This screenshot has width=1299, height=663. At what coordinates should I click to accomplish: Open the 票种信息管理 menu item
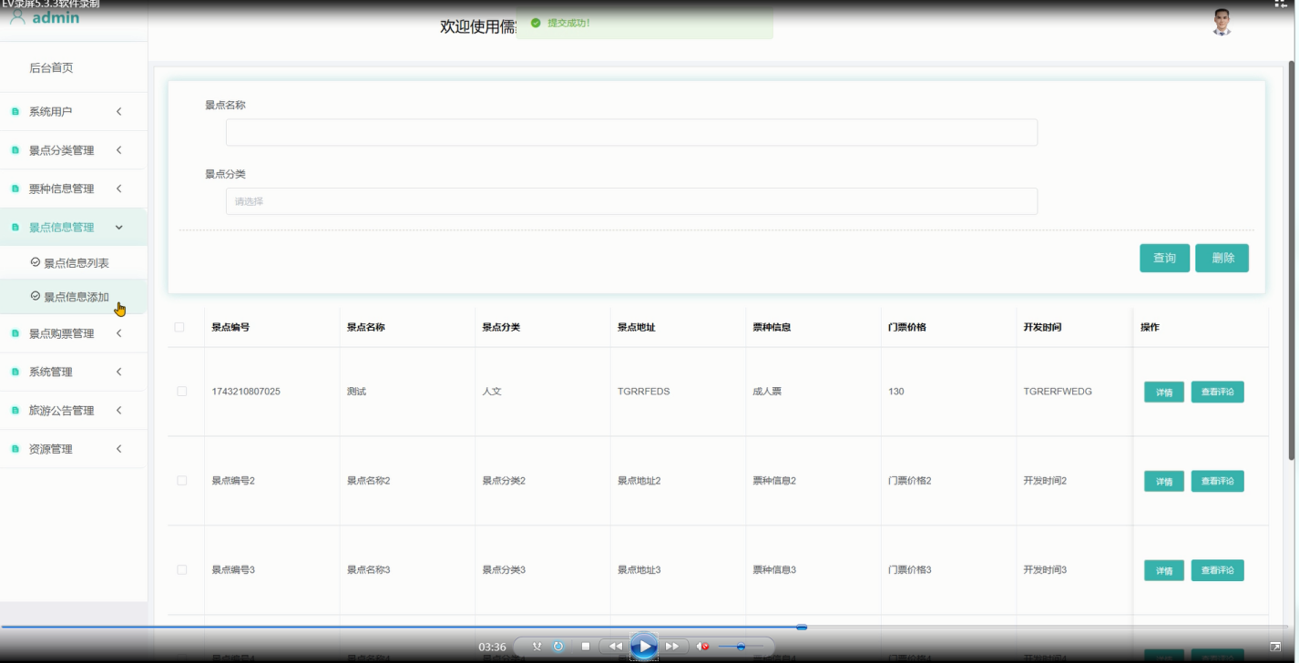73,189
